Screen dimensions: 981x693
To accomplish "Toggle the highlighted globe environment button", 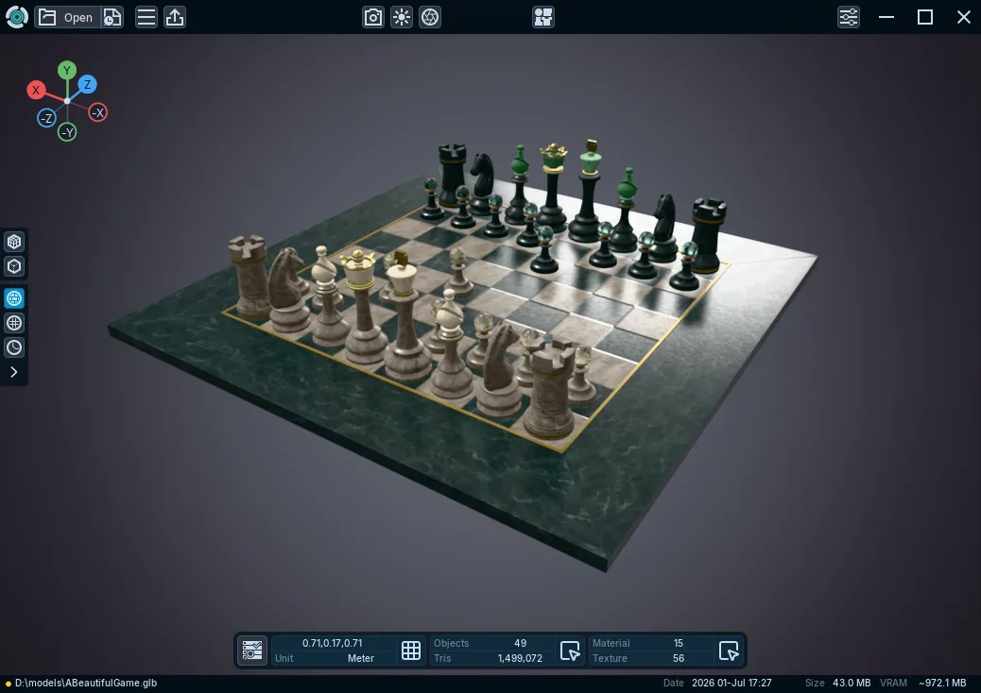I will pos(14,298).
